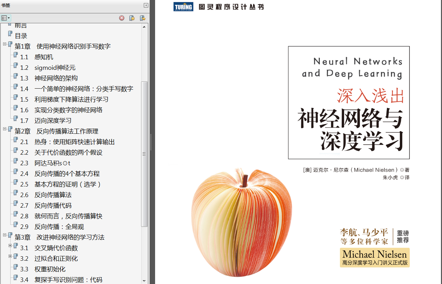Click bookmark icon next to 1.1 感知机

point(16,55)
